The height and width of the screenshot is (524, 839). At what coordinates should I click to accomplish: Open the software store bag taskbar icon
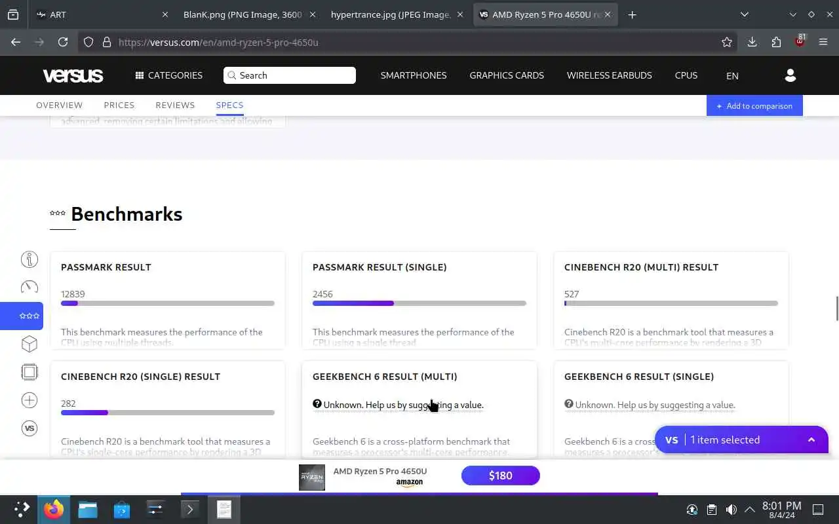[122, 509]
